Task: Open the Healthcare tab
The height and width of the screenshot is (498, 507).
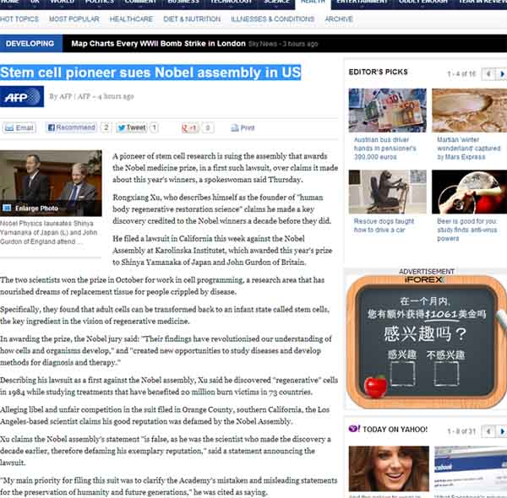Action: (x=131, y=19)
